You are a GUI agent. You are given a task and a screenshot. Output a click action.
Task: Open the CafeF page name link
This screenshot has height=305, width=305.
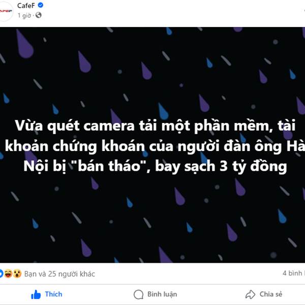pyautogui.click(x=26, y=6)
